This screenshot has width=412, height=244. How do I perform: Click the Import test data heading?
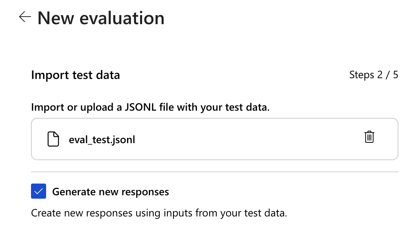(x=75, y=75)
